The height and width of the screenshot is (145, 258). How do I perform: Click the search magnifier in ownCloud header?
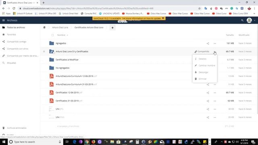242,21
